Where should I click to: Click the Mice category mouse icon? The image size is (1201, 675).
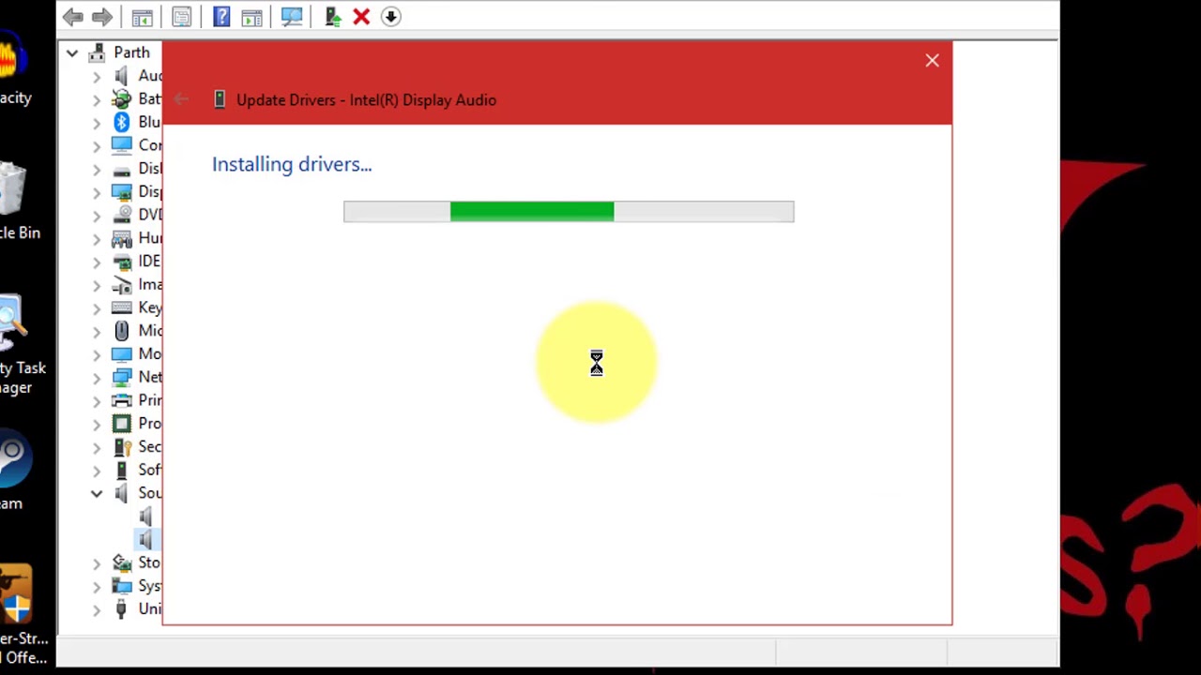121,330
